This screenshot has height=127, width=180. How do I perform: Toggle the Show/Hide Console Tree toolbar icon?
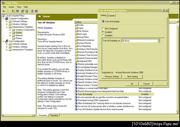(x=17, y=11)
